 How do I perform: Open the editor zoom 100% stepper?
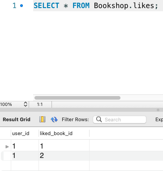pos(26,104)
